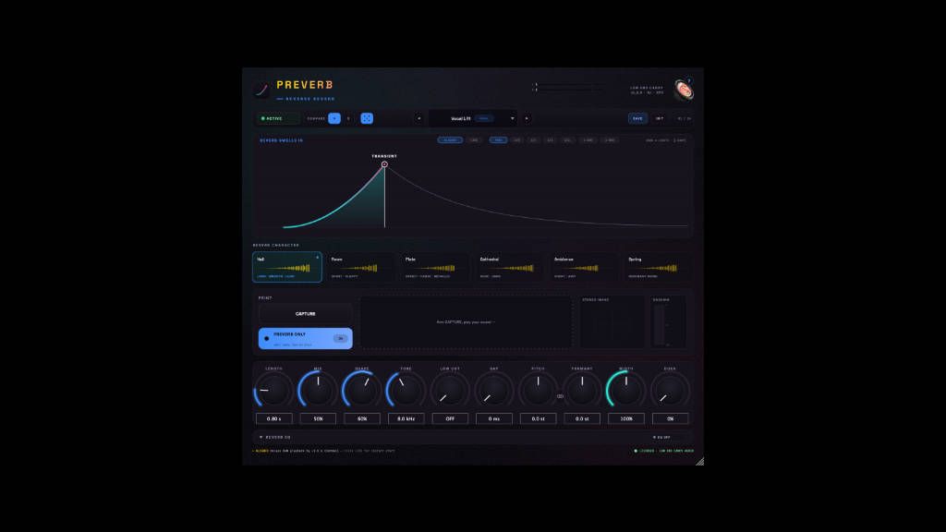This screenshot has height=532, width=946.
Task: Click the Transient marker handle
Action: 384,164
